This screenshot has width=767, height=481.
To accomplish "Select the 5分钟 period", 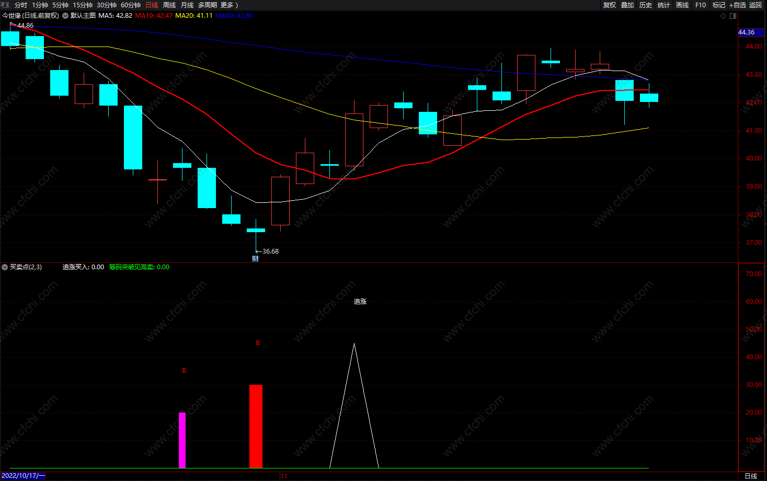I will (x=60, y=5).
